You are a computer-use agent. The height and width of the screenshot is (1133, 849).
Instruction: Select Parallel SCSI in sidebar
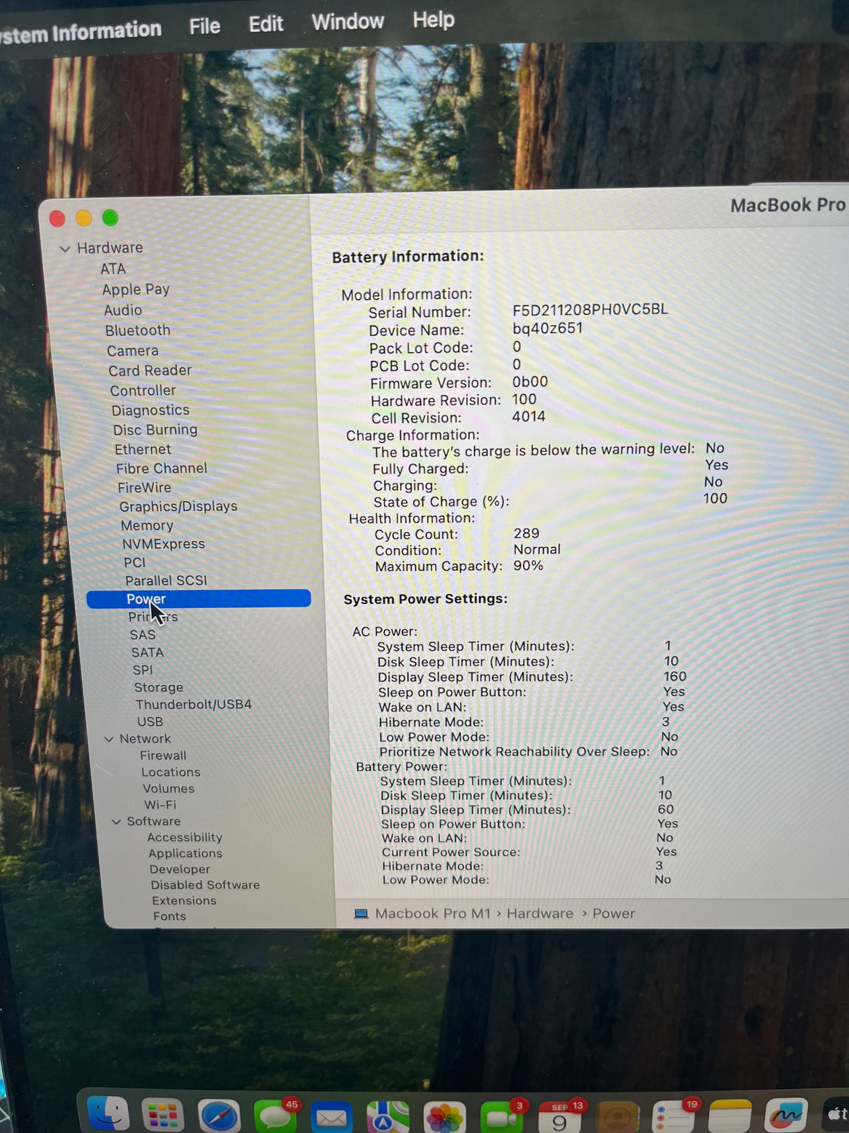tap(166, 581)
